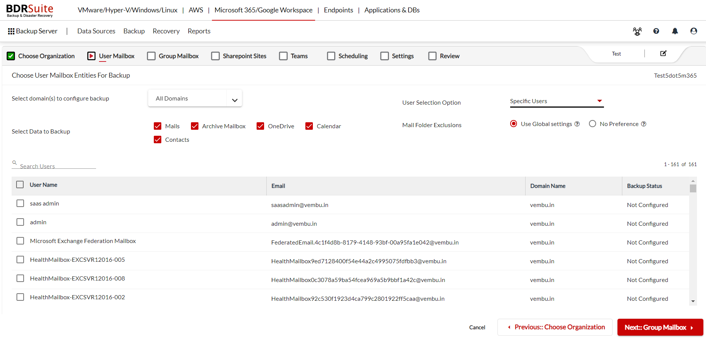
Task: Click the User Mailbox step play icon
Action: (x=91, y=56)
